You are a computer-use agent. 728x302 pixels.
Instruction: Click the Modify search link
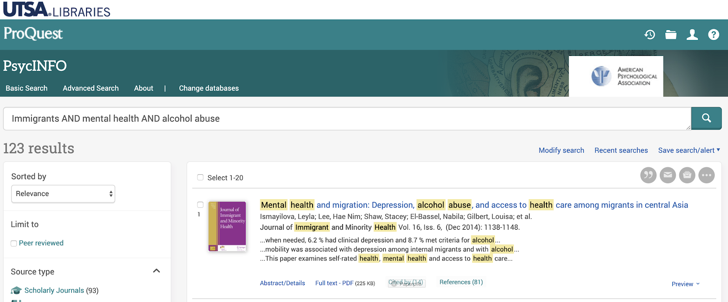[x=561, y=150]
